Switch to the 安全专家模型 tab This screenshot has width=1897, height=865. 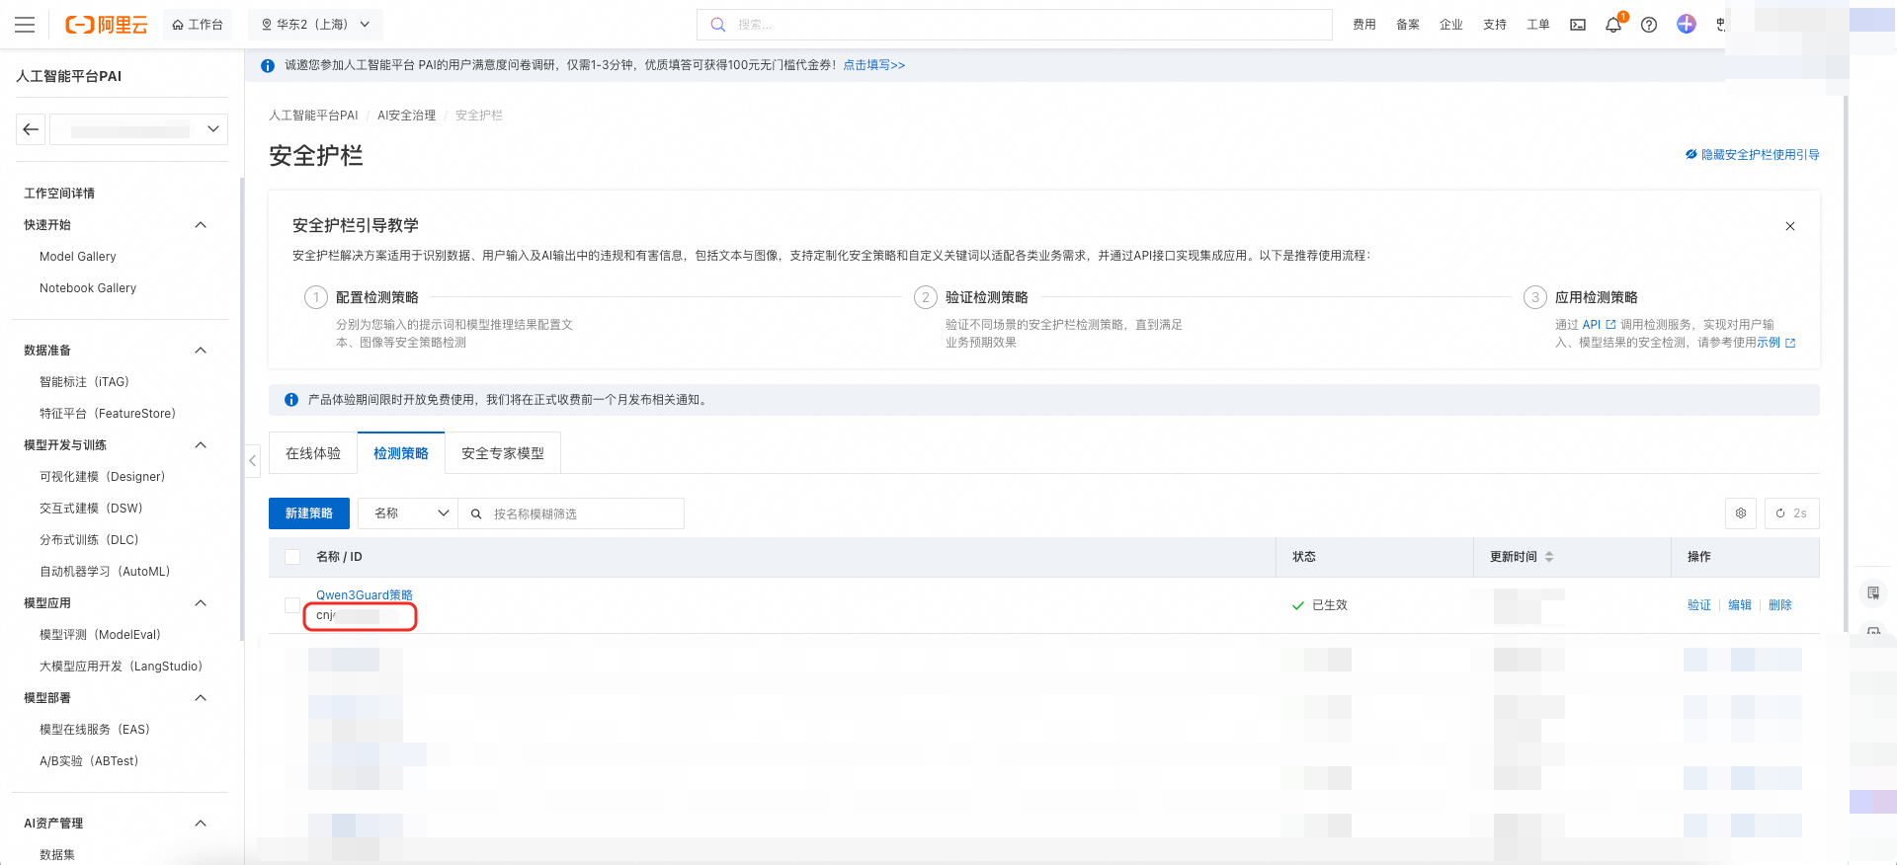(503, 453)
